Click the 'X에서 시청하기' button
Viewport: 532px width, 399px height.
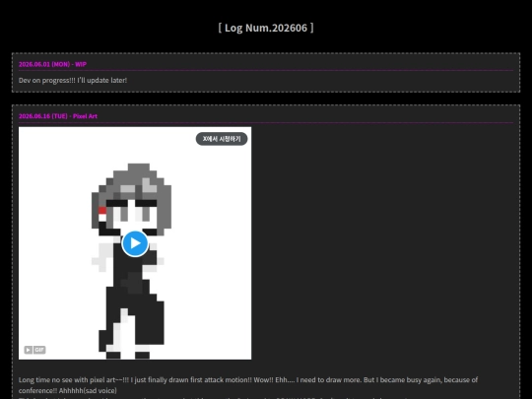pyautogui.click(x=222, y=139)
